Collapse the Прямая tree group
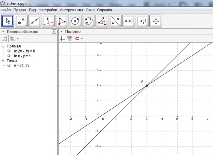213x155 pixels. [x=3, y=46]
